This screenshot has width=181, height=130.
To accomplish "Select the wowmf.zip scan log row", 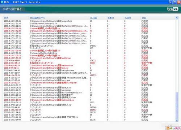I will point(89,21).
